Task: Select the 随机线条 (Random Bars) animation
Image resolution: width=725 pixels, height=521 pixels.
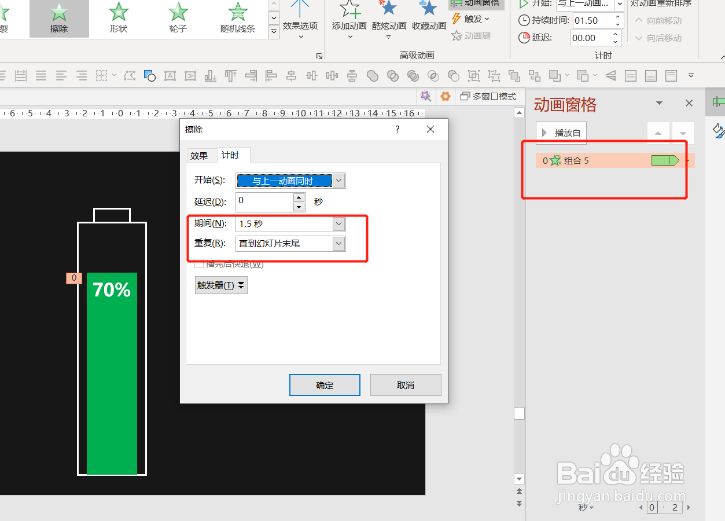Action: [x=238, y=19]
